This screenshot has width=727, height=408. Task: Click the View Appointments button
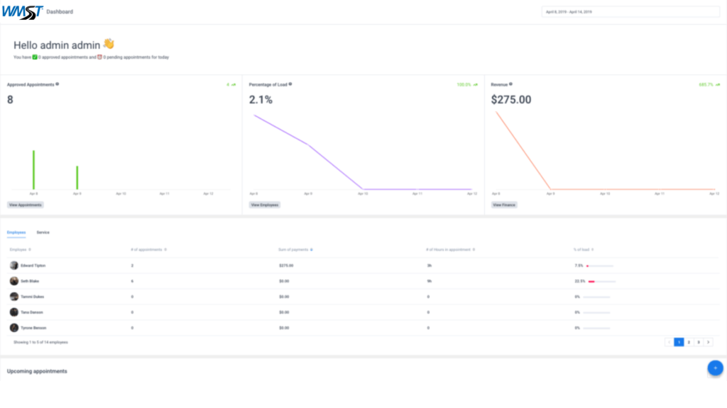pyautogui.click(x=26, y=205)
